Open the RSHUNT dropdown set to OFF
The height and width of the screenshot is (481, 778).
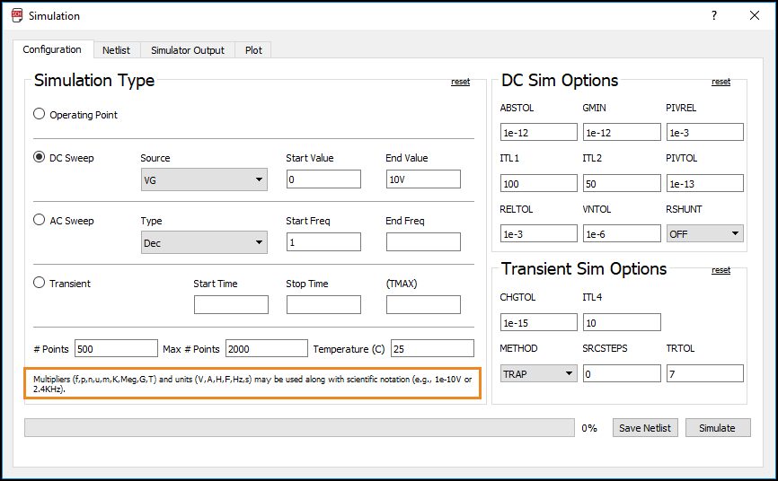click(704, 233)
